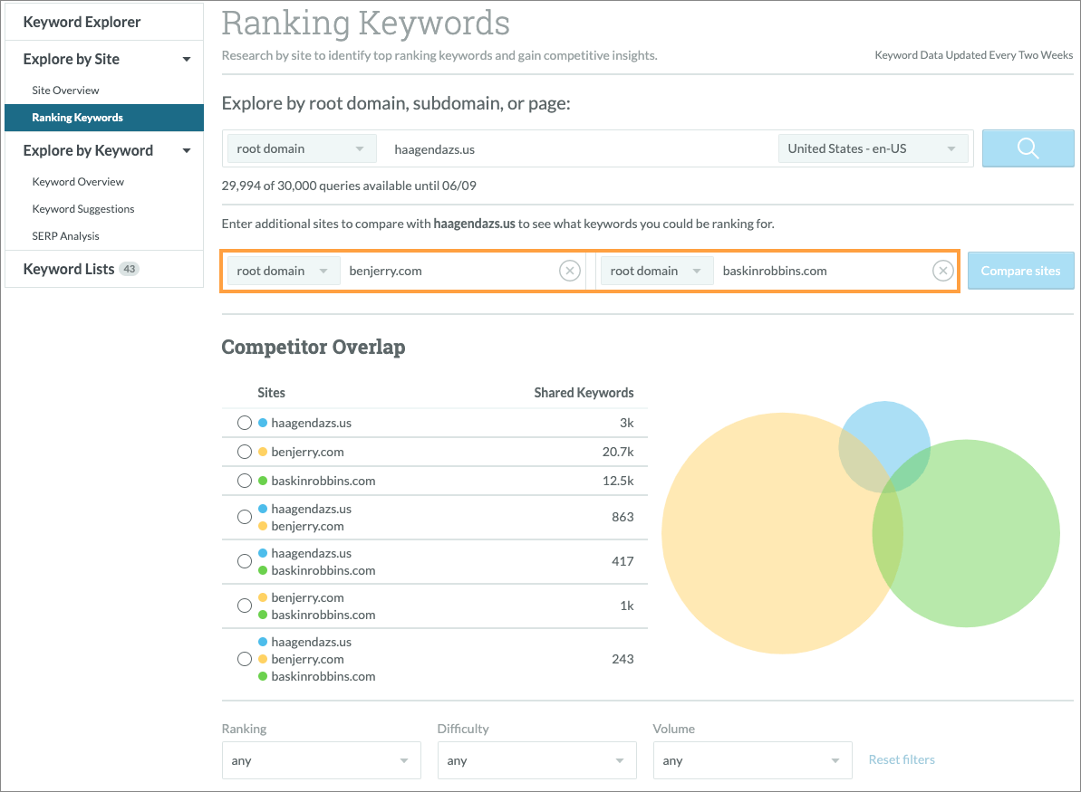Click the 20.7k shared keywords value

click(x=618, y=452)
